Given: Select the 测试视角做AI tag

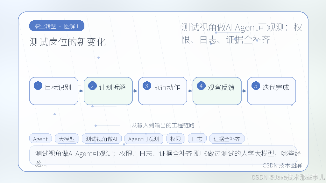Looking at the screenshot, I should [102, 139].
